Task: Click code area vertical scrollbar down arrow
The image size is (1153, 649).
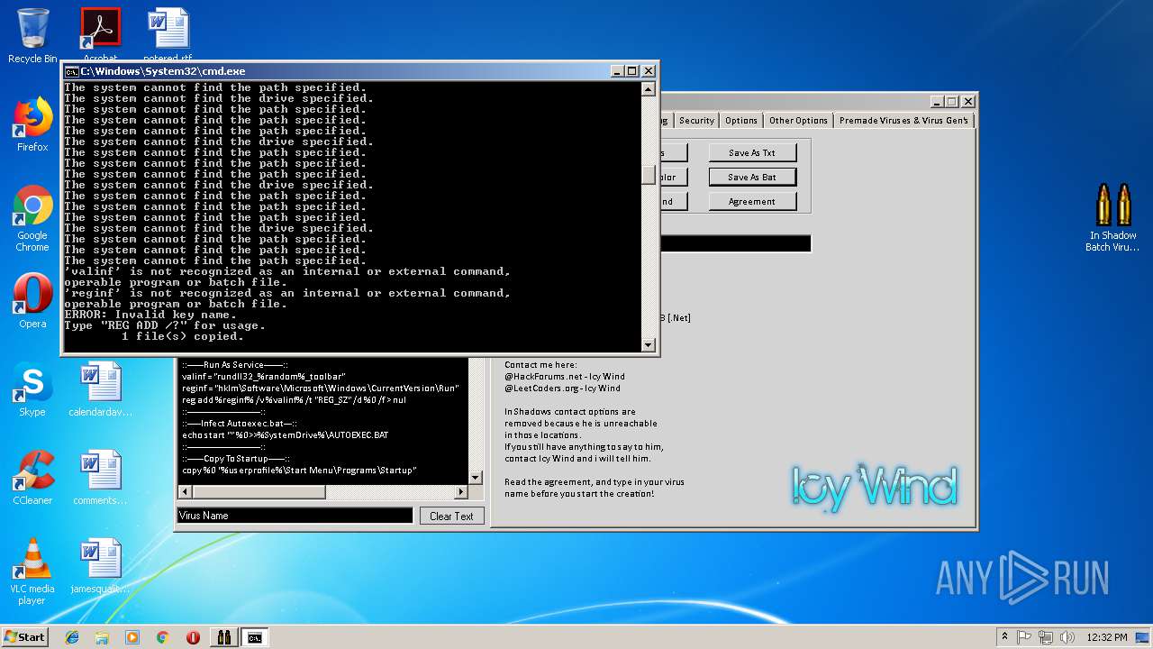Action: [475, 477]
